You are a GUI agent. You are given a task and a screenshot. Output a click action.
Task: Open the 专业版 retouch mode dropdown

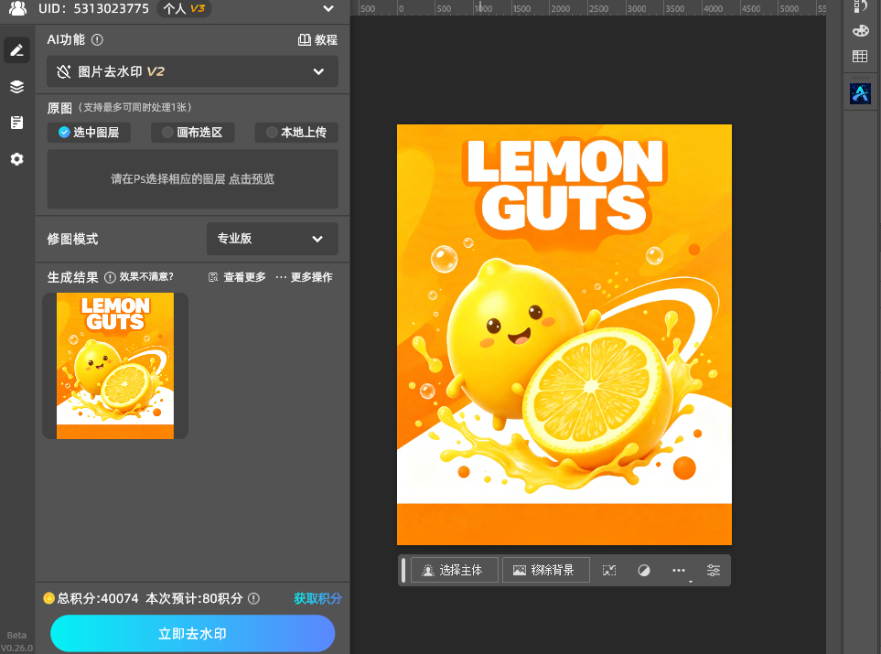[x=272, y=239]
